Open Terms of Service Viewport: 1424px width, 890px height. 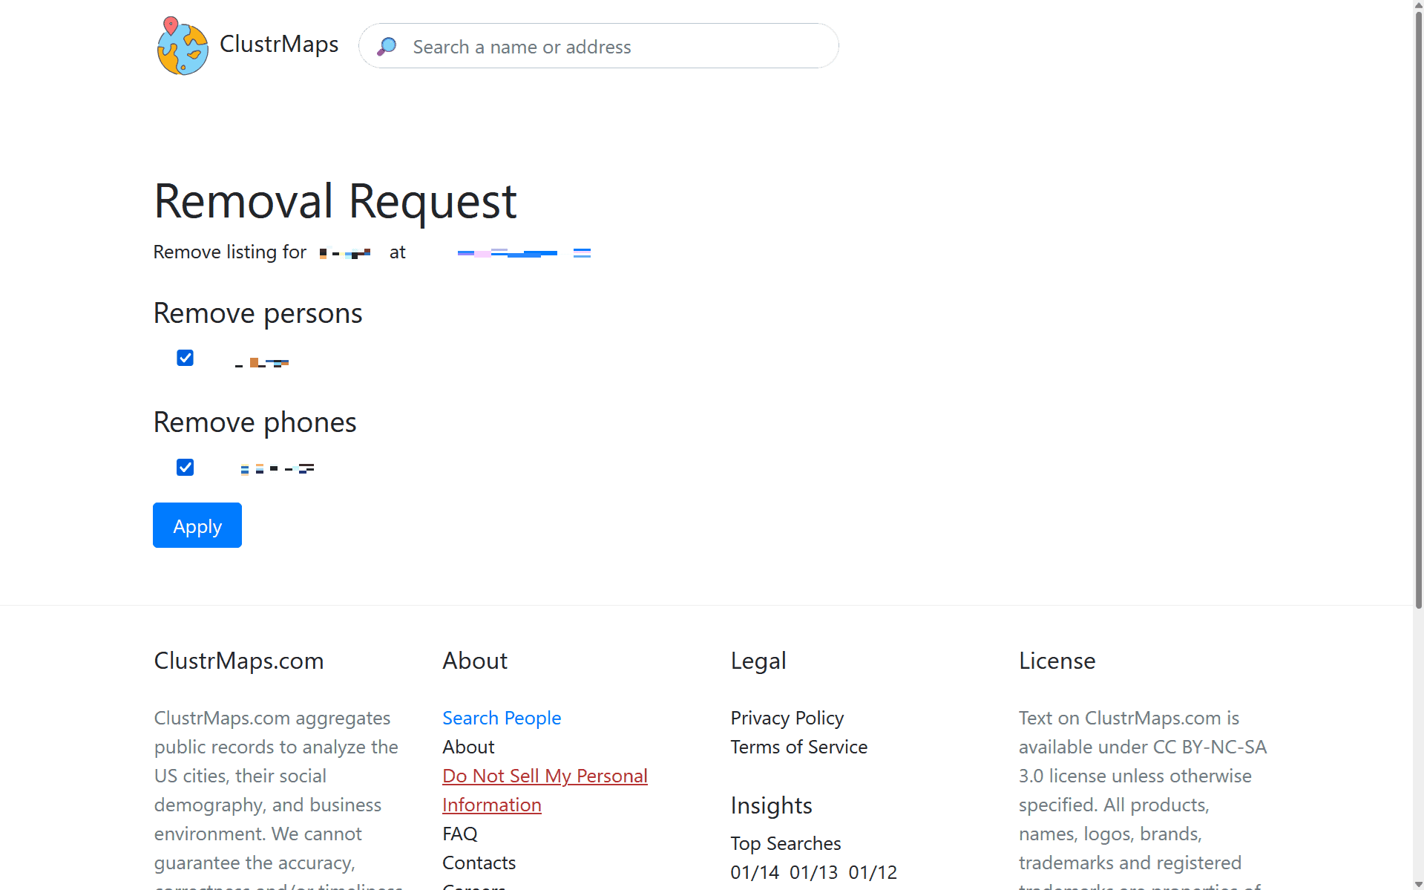pos(798,747)
